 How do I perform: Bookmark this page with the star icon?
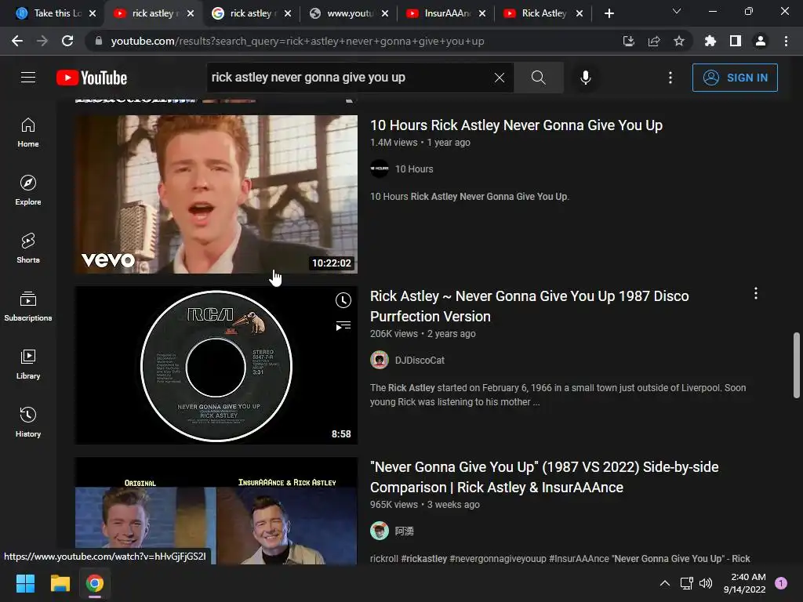coord(679,41)
